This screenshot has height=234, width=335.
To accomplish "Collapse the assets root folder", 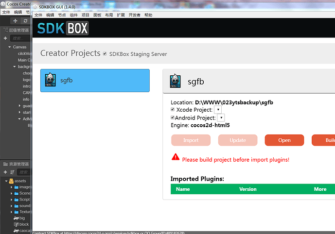I will [6, 181].
